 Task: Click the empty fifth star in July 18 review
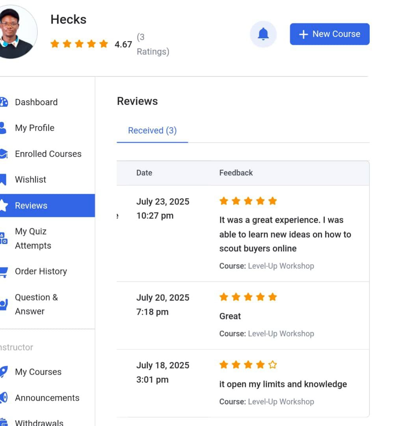(273, 364)
